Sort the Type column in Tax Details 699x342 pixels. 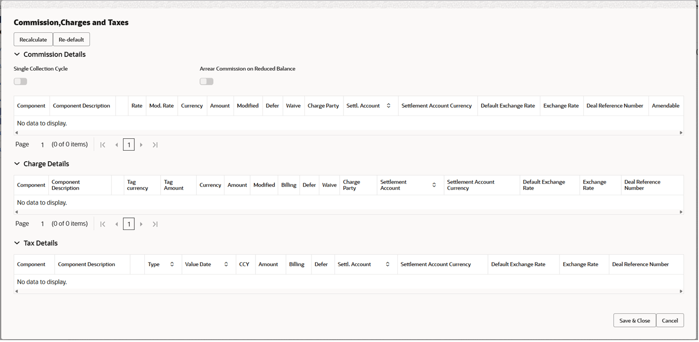[171, 264]
